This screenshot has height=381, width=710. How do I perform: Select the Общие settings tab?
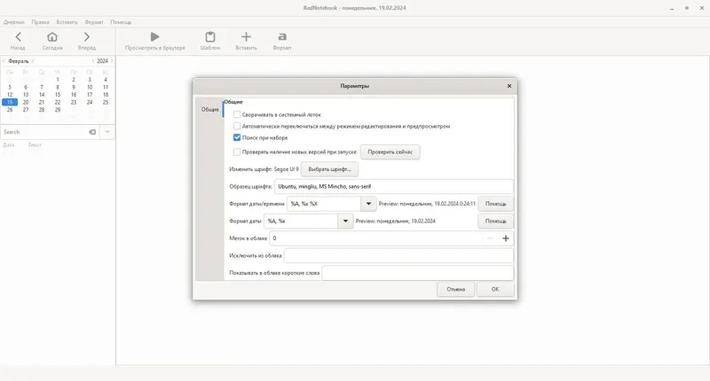[x=210, y=109]
